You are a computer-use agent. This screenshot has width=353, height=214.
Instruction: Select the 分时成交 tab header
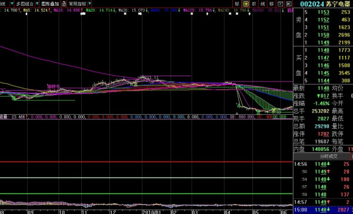(328, 157)
